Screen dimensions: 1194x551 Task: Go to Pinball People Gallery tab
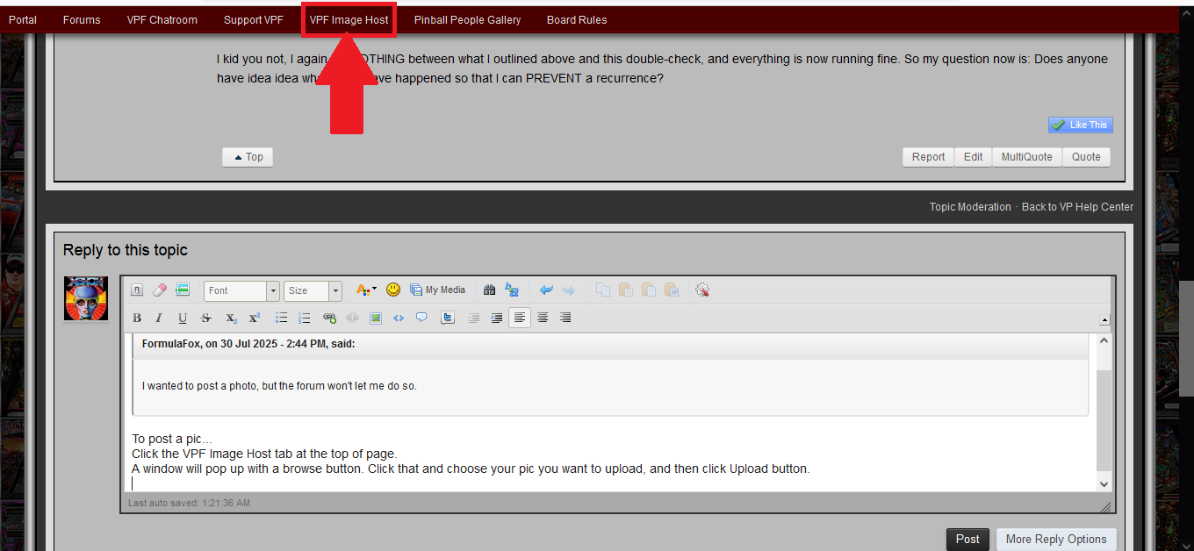(467, 19)
